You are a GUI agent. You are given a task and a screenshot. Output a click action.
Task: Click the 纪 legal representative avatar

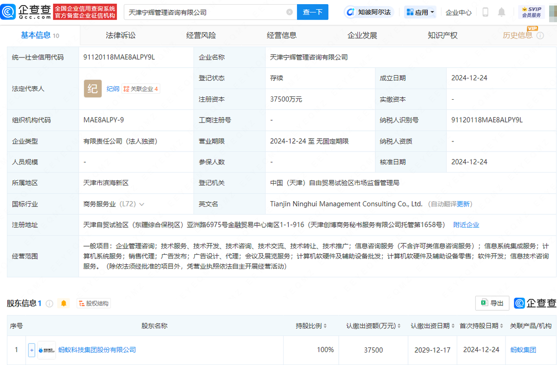[92, 88]
